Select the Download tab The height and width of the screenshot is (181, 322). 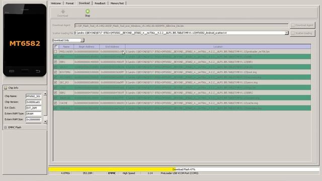pos(84,3)
